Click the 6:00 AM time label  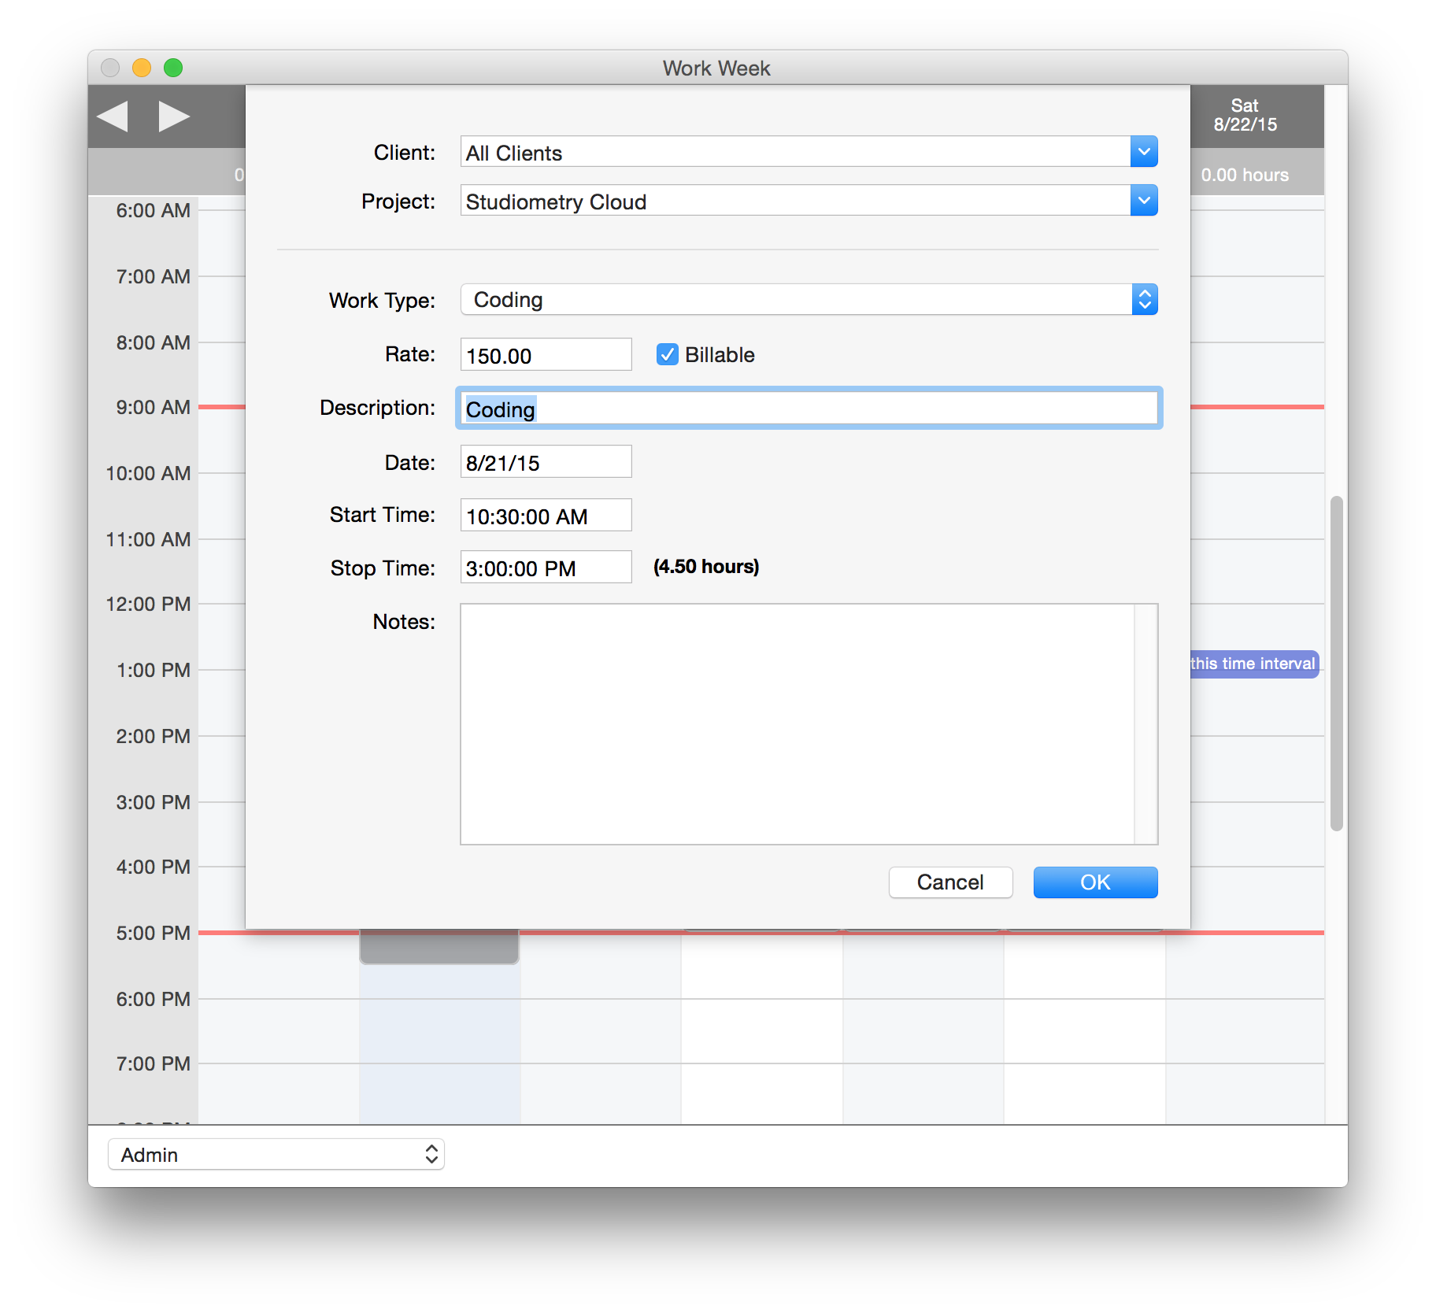tap(153, 210)
